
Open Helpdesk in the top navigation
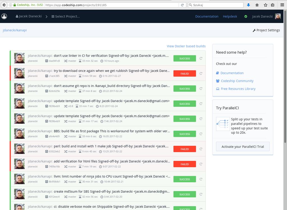pyautogui.click(x=230, y=17)
